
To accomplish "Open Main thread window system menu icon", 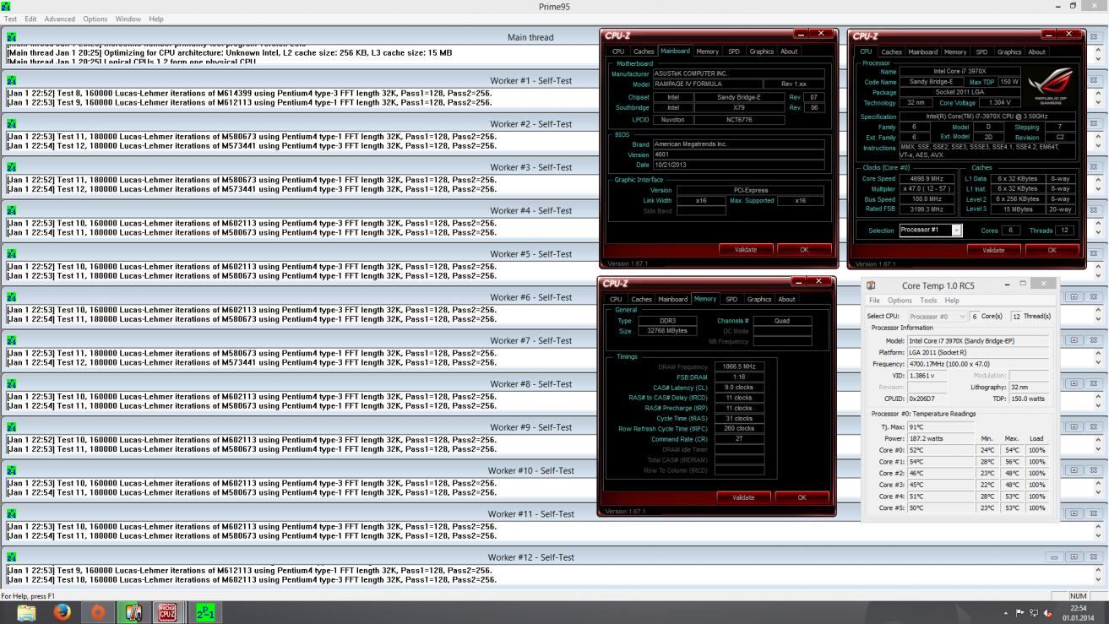I will (12, 37).
